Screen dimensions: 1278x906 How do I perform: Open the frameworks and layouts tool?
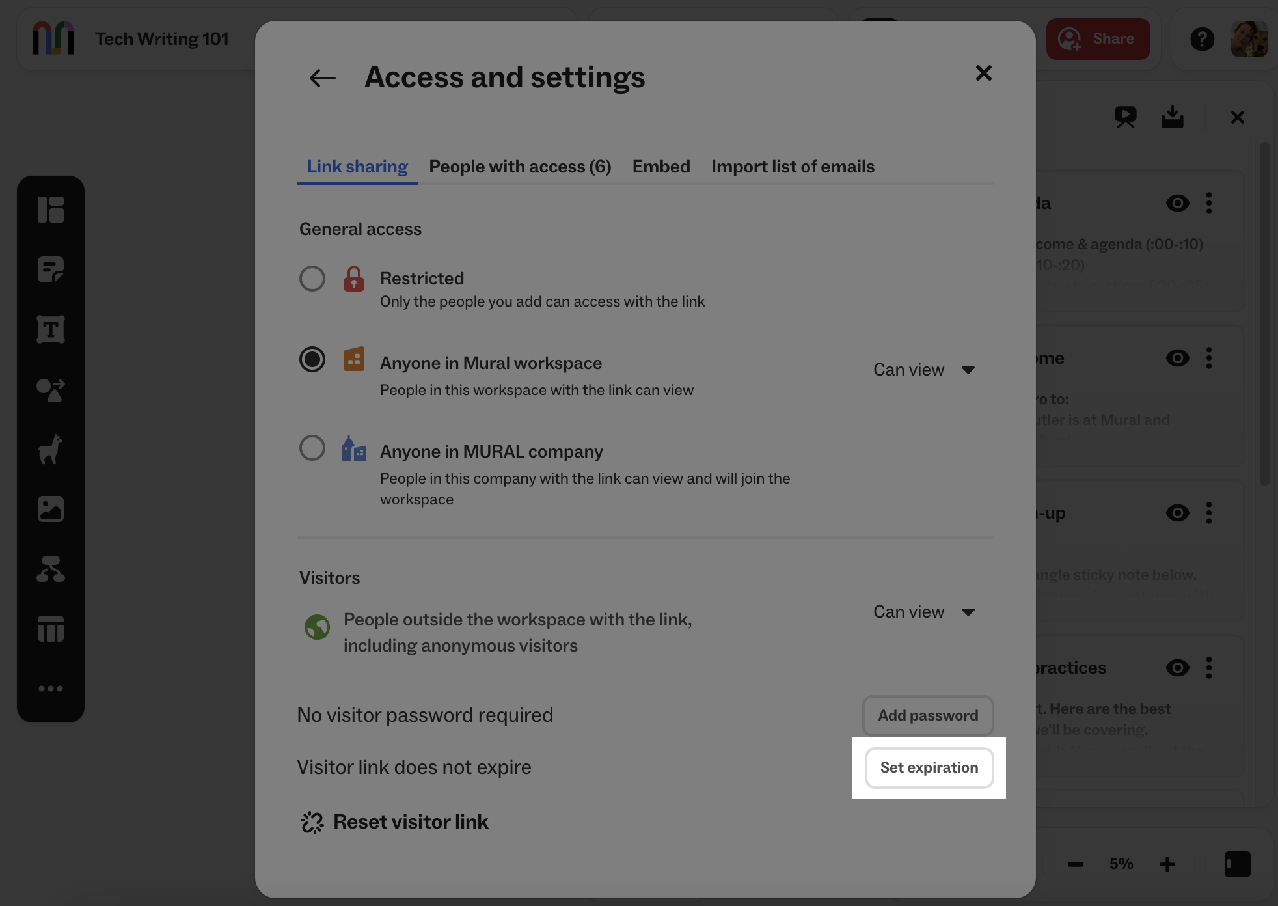51,210
